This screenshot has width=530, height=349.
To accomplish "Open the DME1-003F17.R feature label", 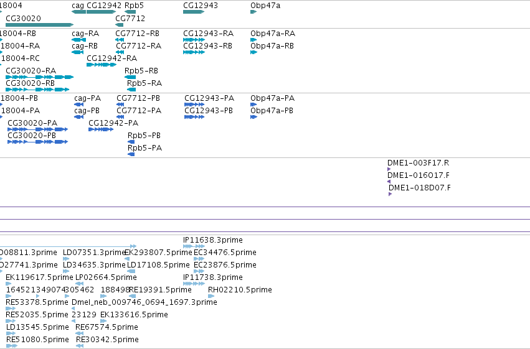I will (418, 163).
